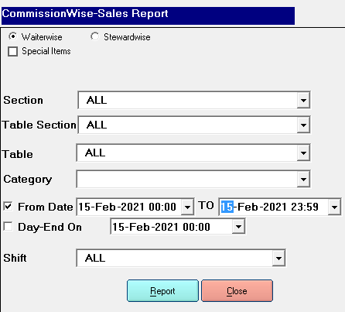Click the Shift label
Screen dimensions: 345x312
[15, 258]
